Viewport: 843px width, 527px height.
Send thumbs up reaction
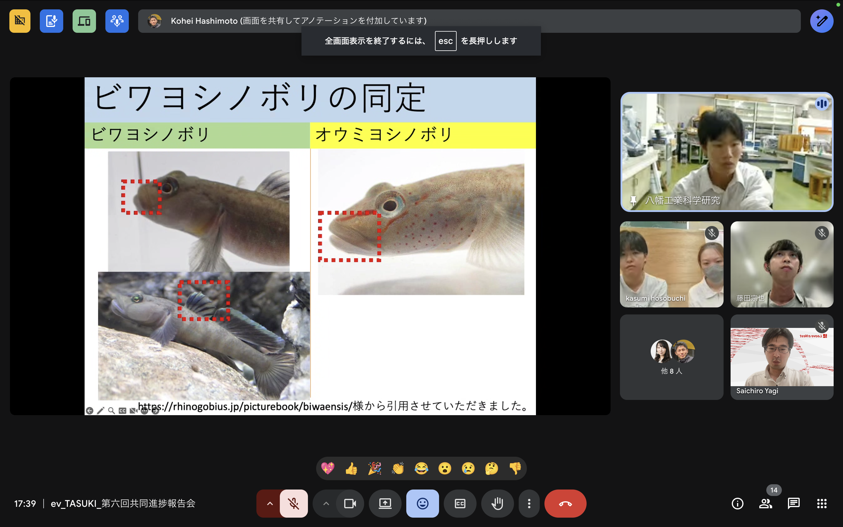351,468
